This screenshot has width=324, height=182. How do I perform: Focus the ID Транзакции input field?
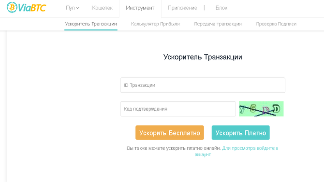pyautogui.click(x=203, y=85)
